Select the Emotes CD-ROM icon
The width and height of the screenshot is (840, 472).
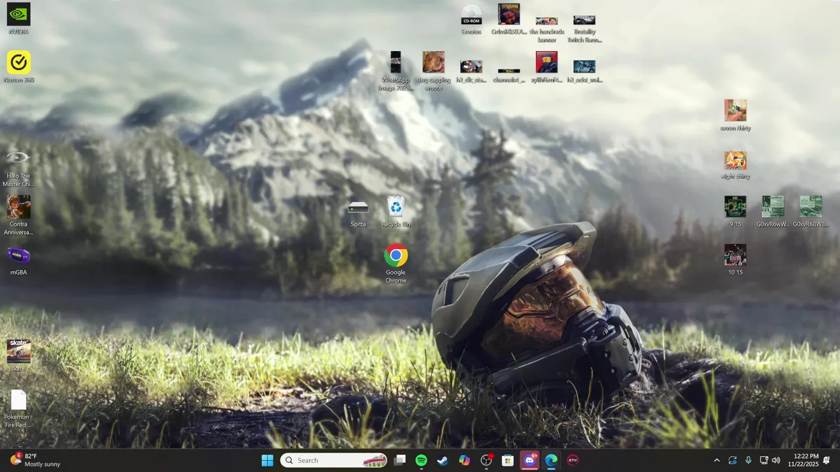point(471,20)
